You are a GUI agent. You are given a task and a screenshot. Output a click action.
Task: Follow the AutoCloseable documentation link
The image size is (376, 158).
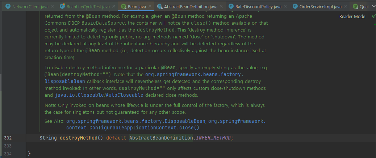click(x=124, y=95)
